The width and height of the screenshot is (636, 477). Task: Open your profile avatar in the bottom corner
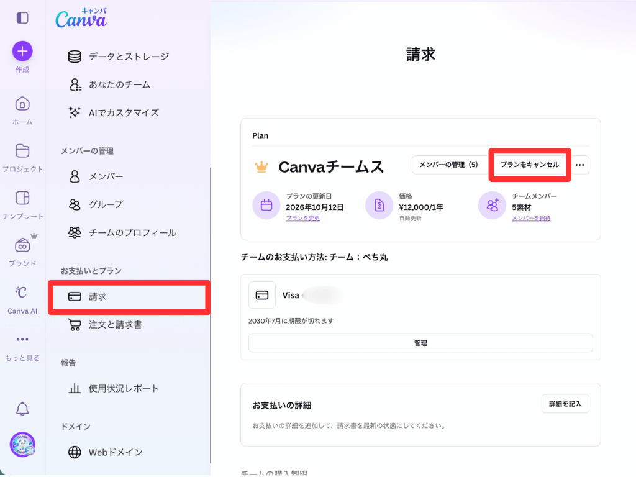click(22, 445)
